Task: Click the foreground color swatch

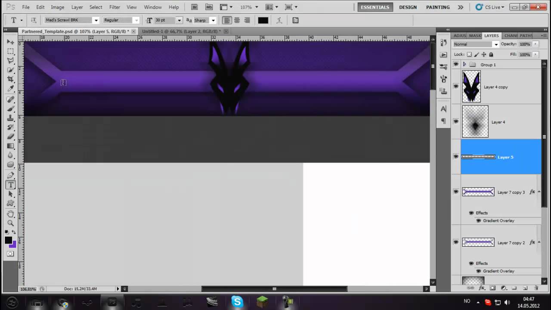Action: point(8,240)
